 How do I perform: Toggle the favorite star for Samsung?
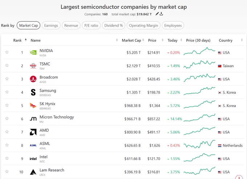point(7,92)
